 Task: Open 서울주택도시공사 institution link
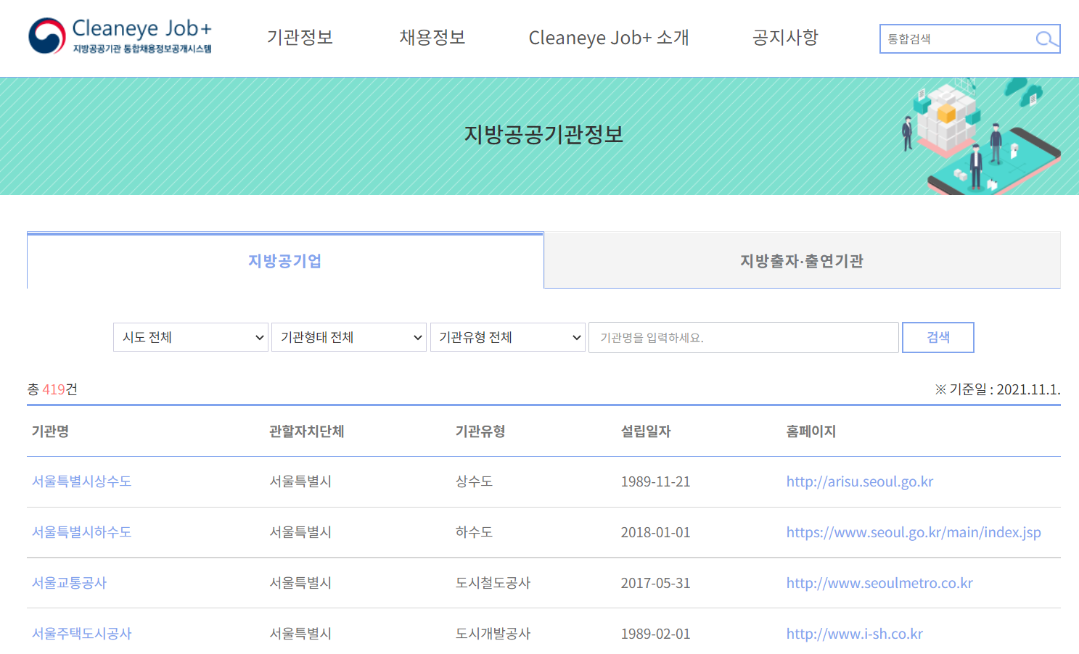[82, 634]
